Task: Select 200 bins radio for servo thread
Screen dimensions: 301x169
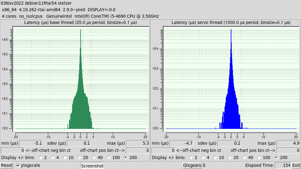Action: pyautogui.click(x=276, y=157)
